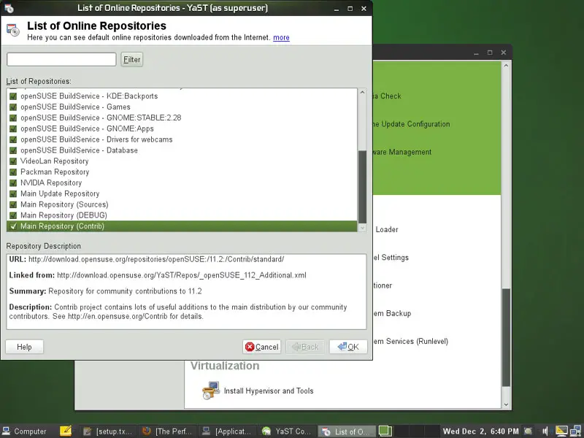Viewport: 584px width, 438px height.
Task: Toggle the Packman Repository checkbox
Action: [x=13, y=172]
